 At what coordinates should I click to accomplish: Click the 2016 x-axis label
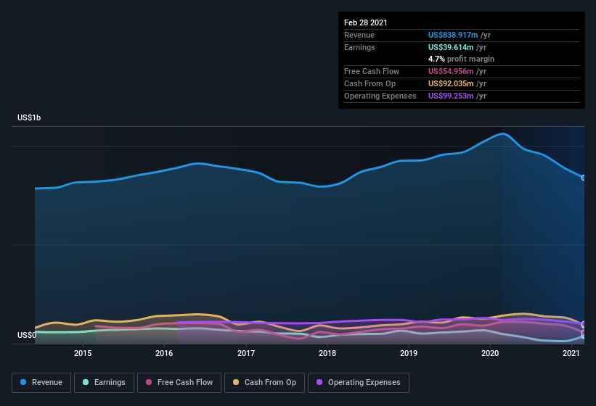coord(164,353)
